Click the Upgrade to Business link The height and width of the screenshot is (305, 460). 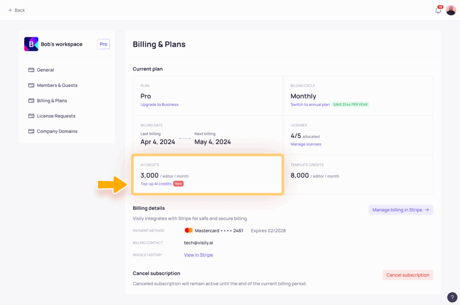(x=159, y=105)
